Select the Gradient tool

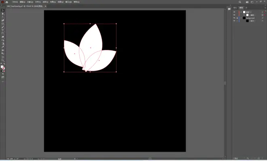coord(3,44)
